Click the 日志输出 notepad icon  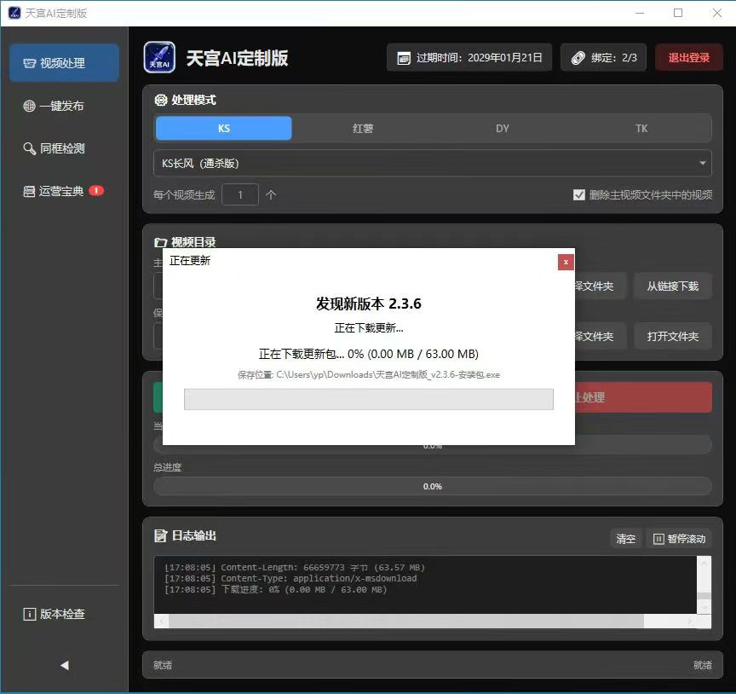point(160,535)
